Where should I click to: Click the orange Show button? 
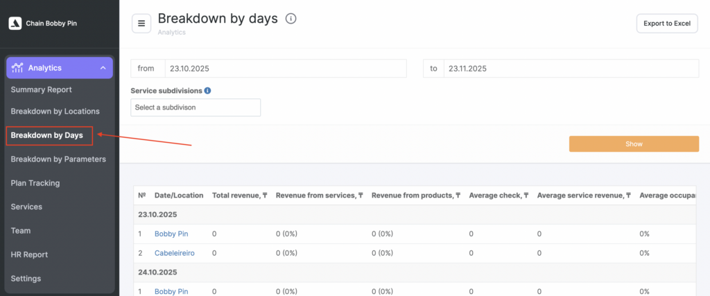coord(634,144)
